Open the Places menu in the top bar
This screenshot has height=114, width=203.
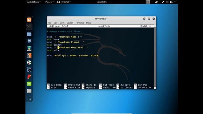point(49,2)
